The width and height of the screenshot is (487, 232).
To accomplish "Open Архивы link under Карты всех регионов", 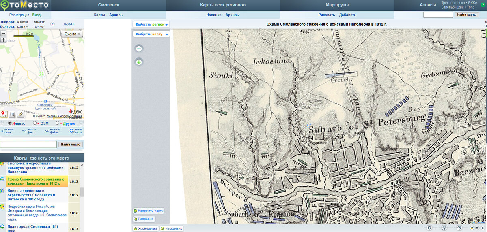I will pos(232,15).
